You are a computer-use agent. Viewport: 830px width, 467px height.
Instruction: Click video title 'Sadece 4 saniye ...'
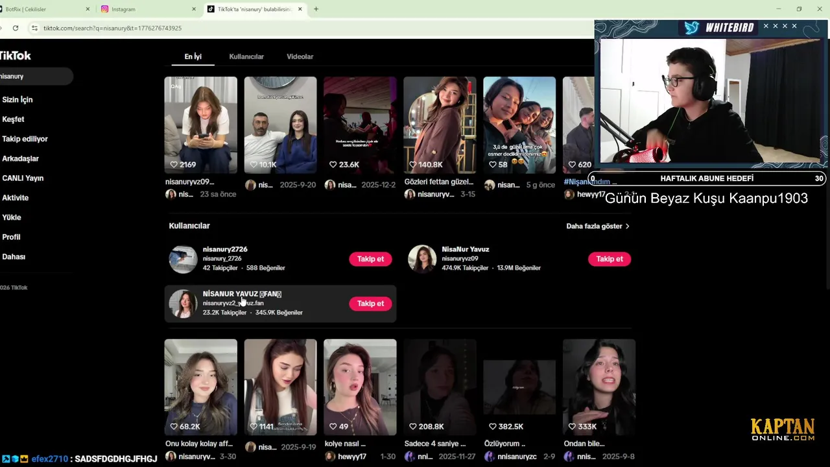435,444
